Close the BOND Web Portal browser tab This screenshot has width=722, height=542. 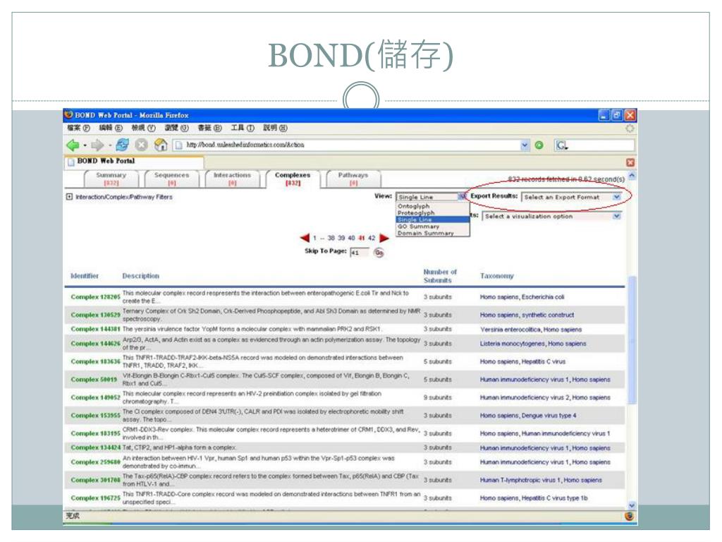click(630, 162)
